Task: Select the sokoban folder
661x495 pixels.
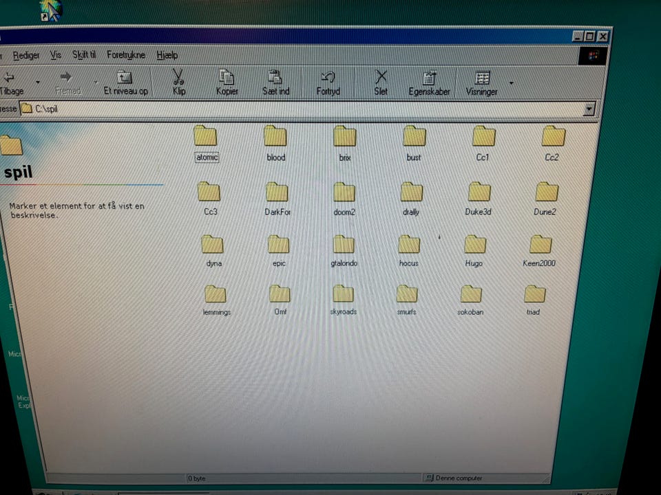Action: pyautogui.click(x=470, y=300)
